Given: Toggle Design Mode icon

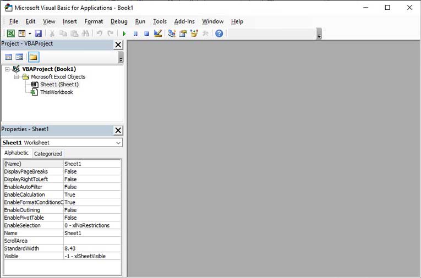Looking at the screenshot, I should (x=158, y=34).
